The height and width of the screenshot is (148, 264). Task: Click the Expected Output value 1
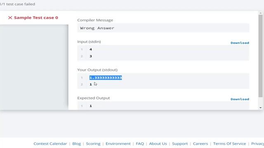click(x=91, y=106)
